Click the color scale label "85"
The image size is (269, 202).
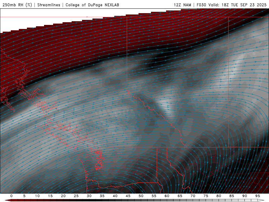pyautogui.click(x=232, y=196)
